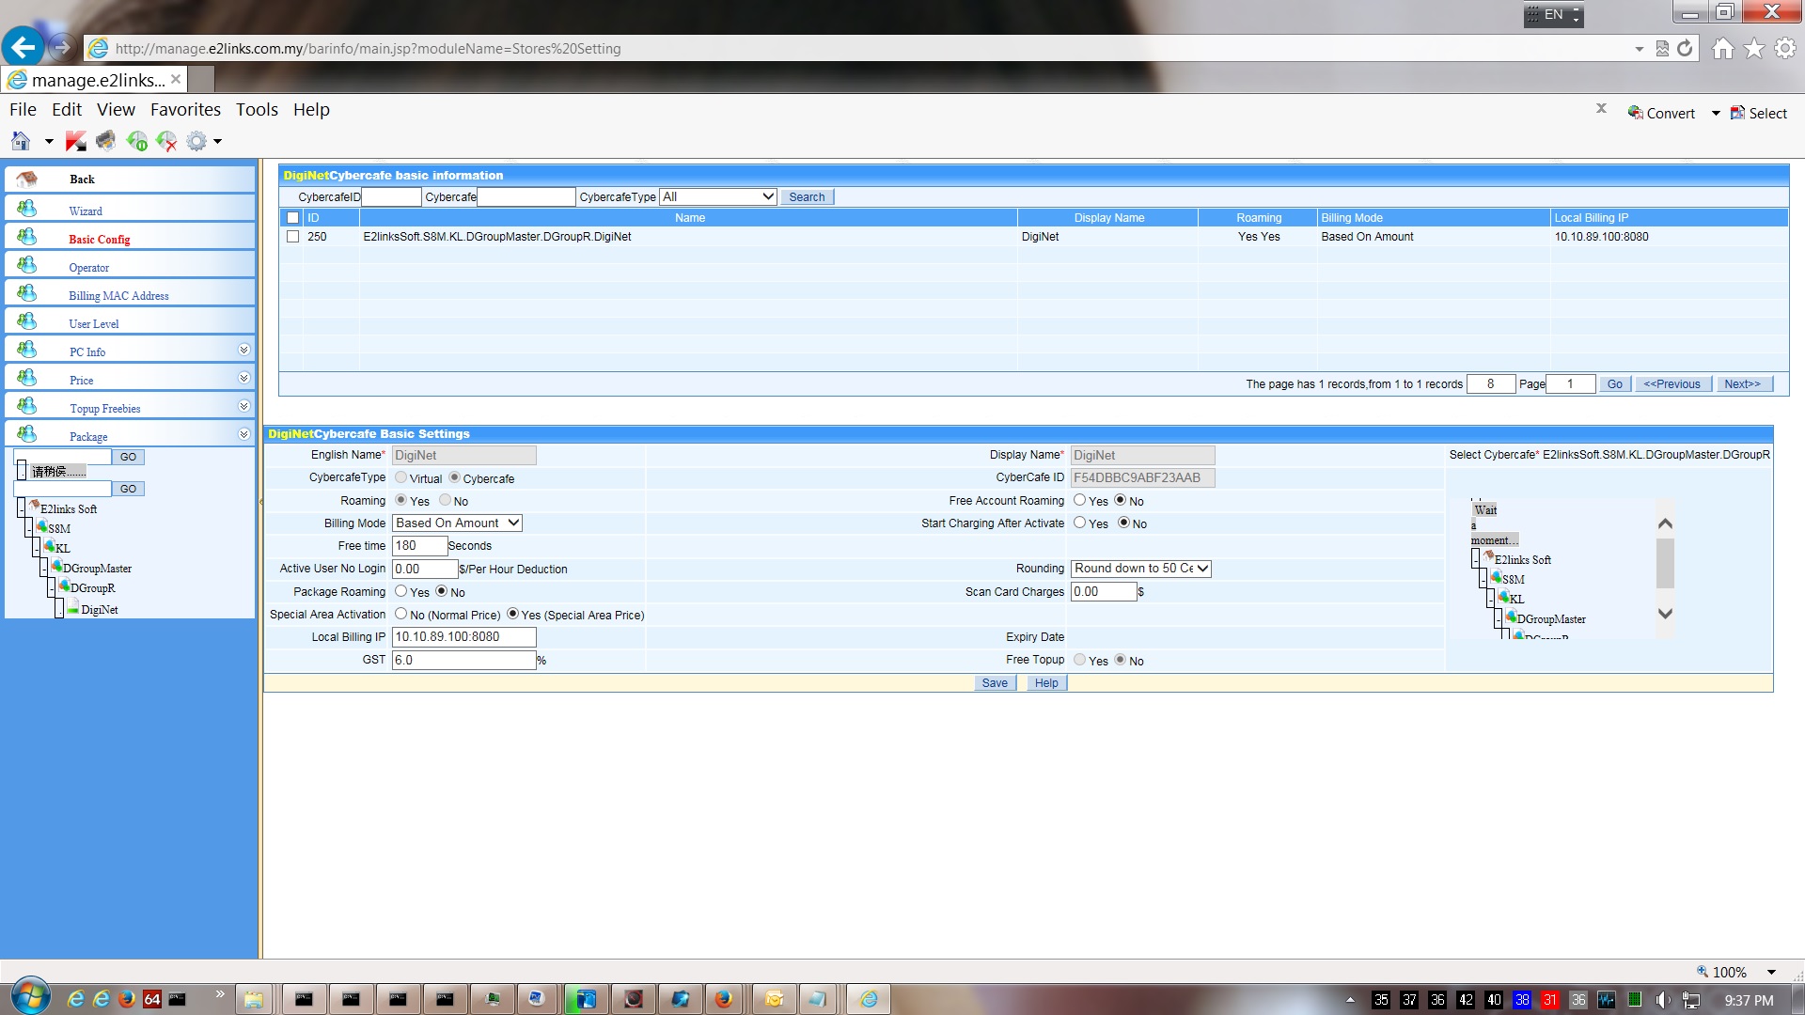Image resolution: width=1805 pixels, height=1015 pixels.
Task: Open the browser Home icon
Action: click(1722, 48)
